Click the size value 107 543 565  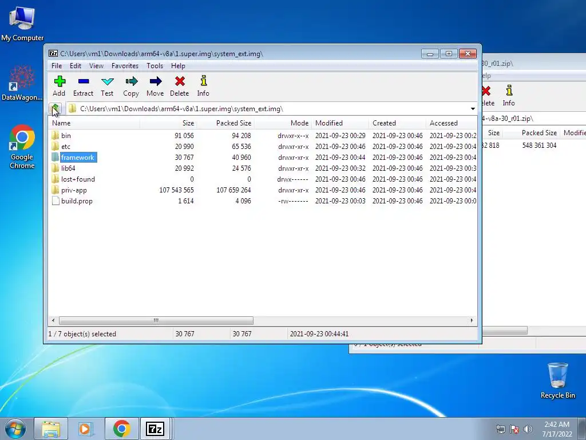[x=176, y=190]
